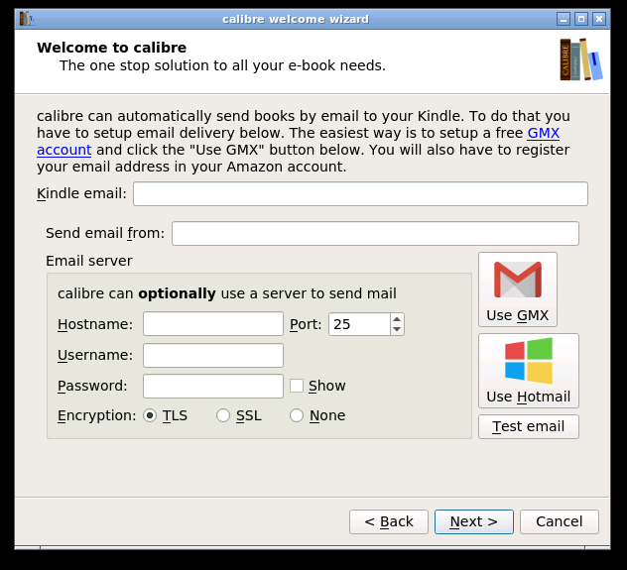
Task: Focus the Kindle email field
Action: click(360, 193)
